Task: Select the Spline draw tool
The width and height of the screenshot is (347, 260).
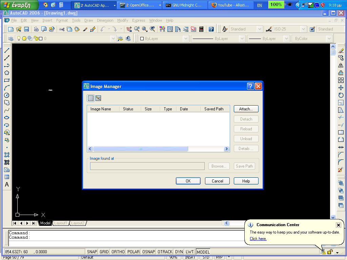Action: [7, 110]
